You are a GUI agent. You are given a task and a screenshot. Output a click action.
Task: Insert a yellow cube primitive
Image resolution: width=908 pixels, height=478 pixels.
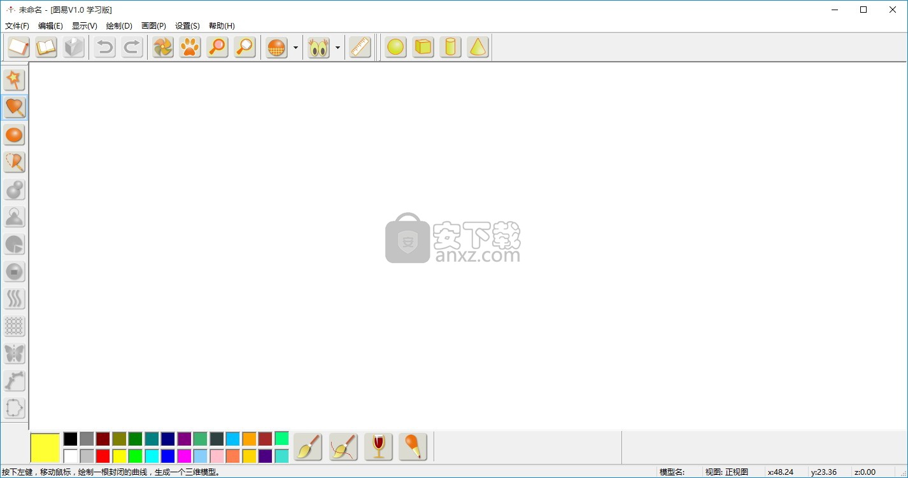[x=423, y=48]
